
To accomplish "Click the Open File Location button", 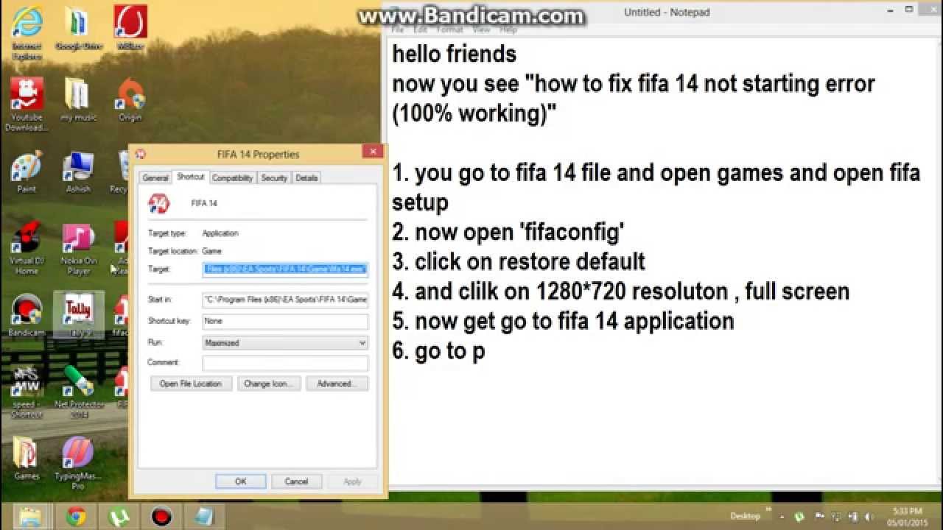I will click(191, 384).
